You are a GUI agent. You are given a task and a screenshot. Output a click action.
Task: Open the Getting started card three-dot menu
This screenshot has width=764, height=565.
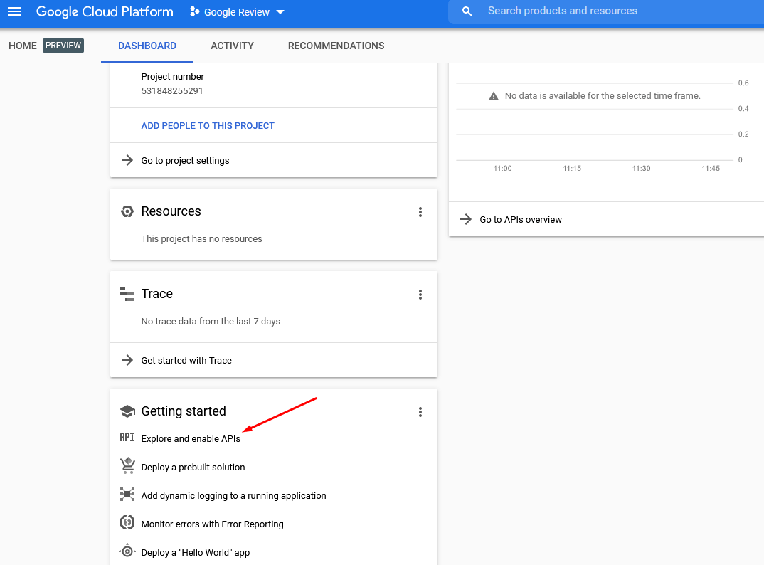[420, 412]
